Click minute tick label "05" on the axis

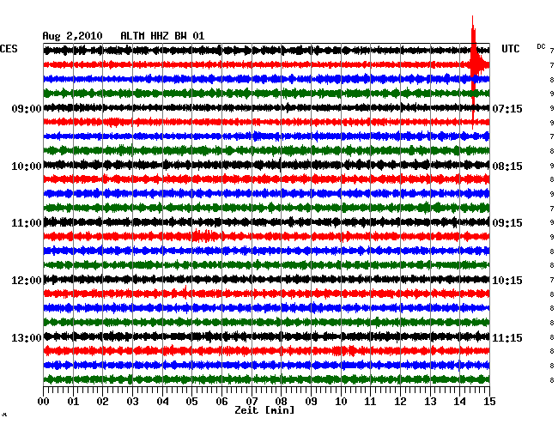coord(191,401)
